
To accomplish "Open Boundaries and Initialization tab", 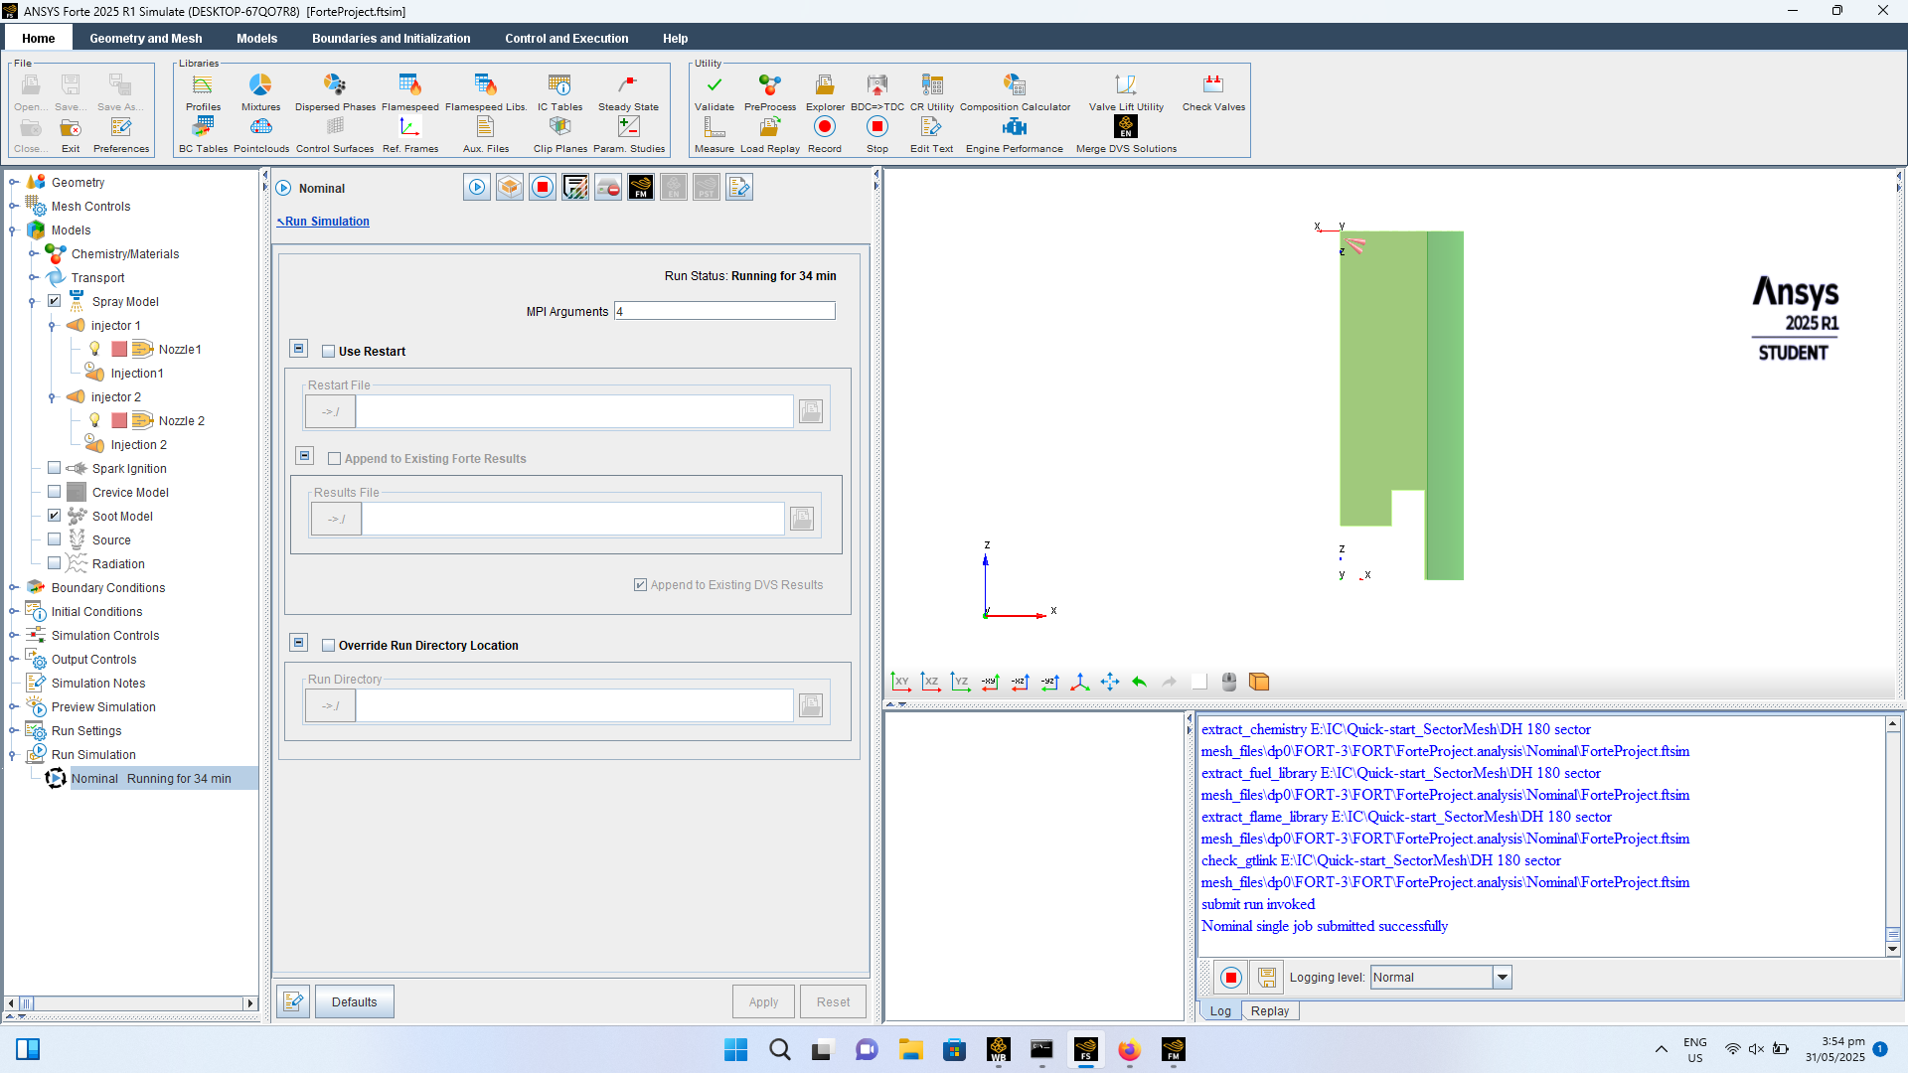I will coord(391,38).
